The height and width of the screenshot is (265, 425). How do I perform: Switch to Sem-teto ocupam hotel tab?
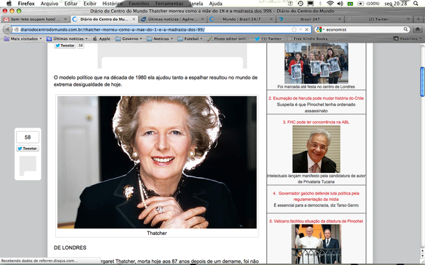(x=35, y=20)
